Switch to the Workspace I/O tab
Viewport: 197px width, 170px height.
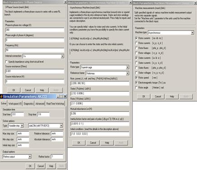tap(15, 104)
